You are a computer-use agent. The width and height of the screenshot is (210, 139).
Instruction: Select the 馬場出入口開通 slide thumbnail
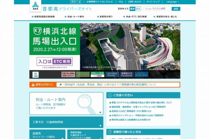tap(97, 75)
